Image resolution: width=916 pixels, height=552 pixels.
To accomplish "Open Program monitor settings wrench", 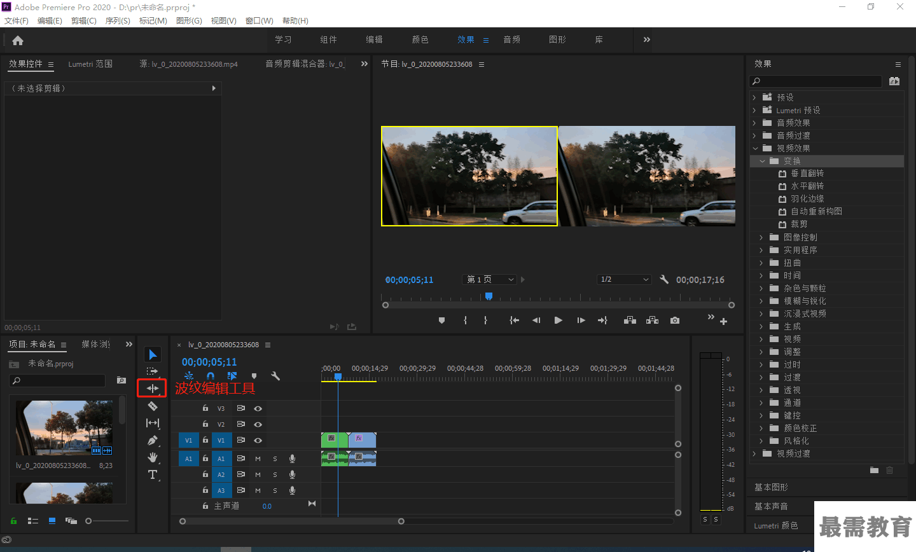I will [x=664, y=279].
